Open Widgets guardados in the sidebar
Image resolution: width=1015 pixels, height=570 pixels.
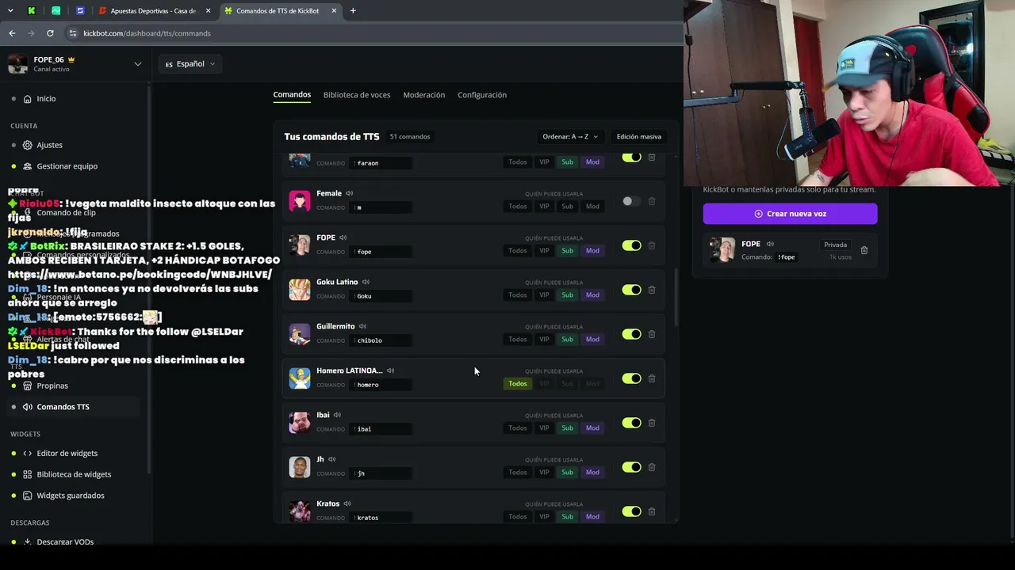(x=70, y=496)
